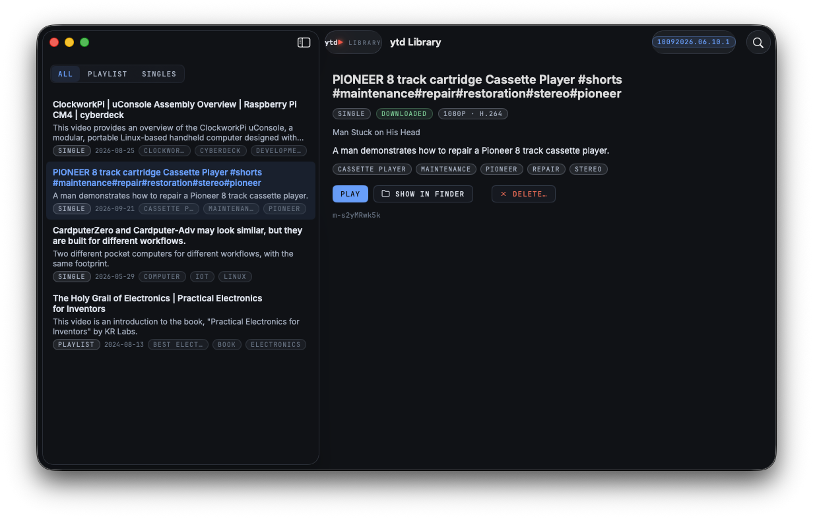The width and height of the screenshot is (813, 519).
Task: Open CardputerZero and Cardputer-Adv entry
Action: 181,253
